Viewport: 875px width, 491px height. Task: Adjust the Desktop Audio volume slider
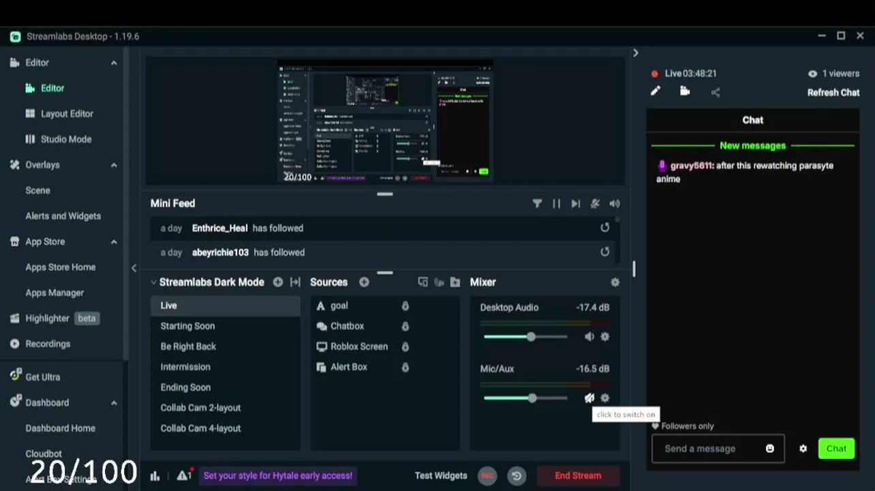pos(525,337)
